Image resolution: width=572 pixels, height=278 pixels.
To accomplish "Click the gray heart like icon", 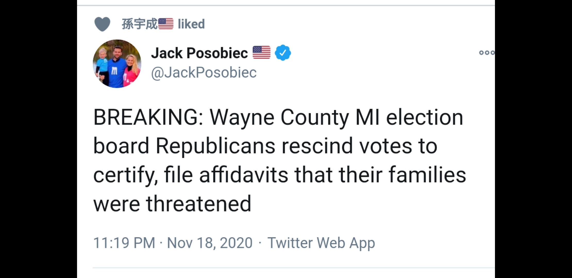I will coord(102,24).
